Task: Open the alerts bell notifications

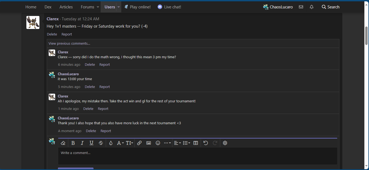Action: tap(312, 7)
